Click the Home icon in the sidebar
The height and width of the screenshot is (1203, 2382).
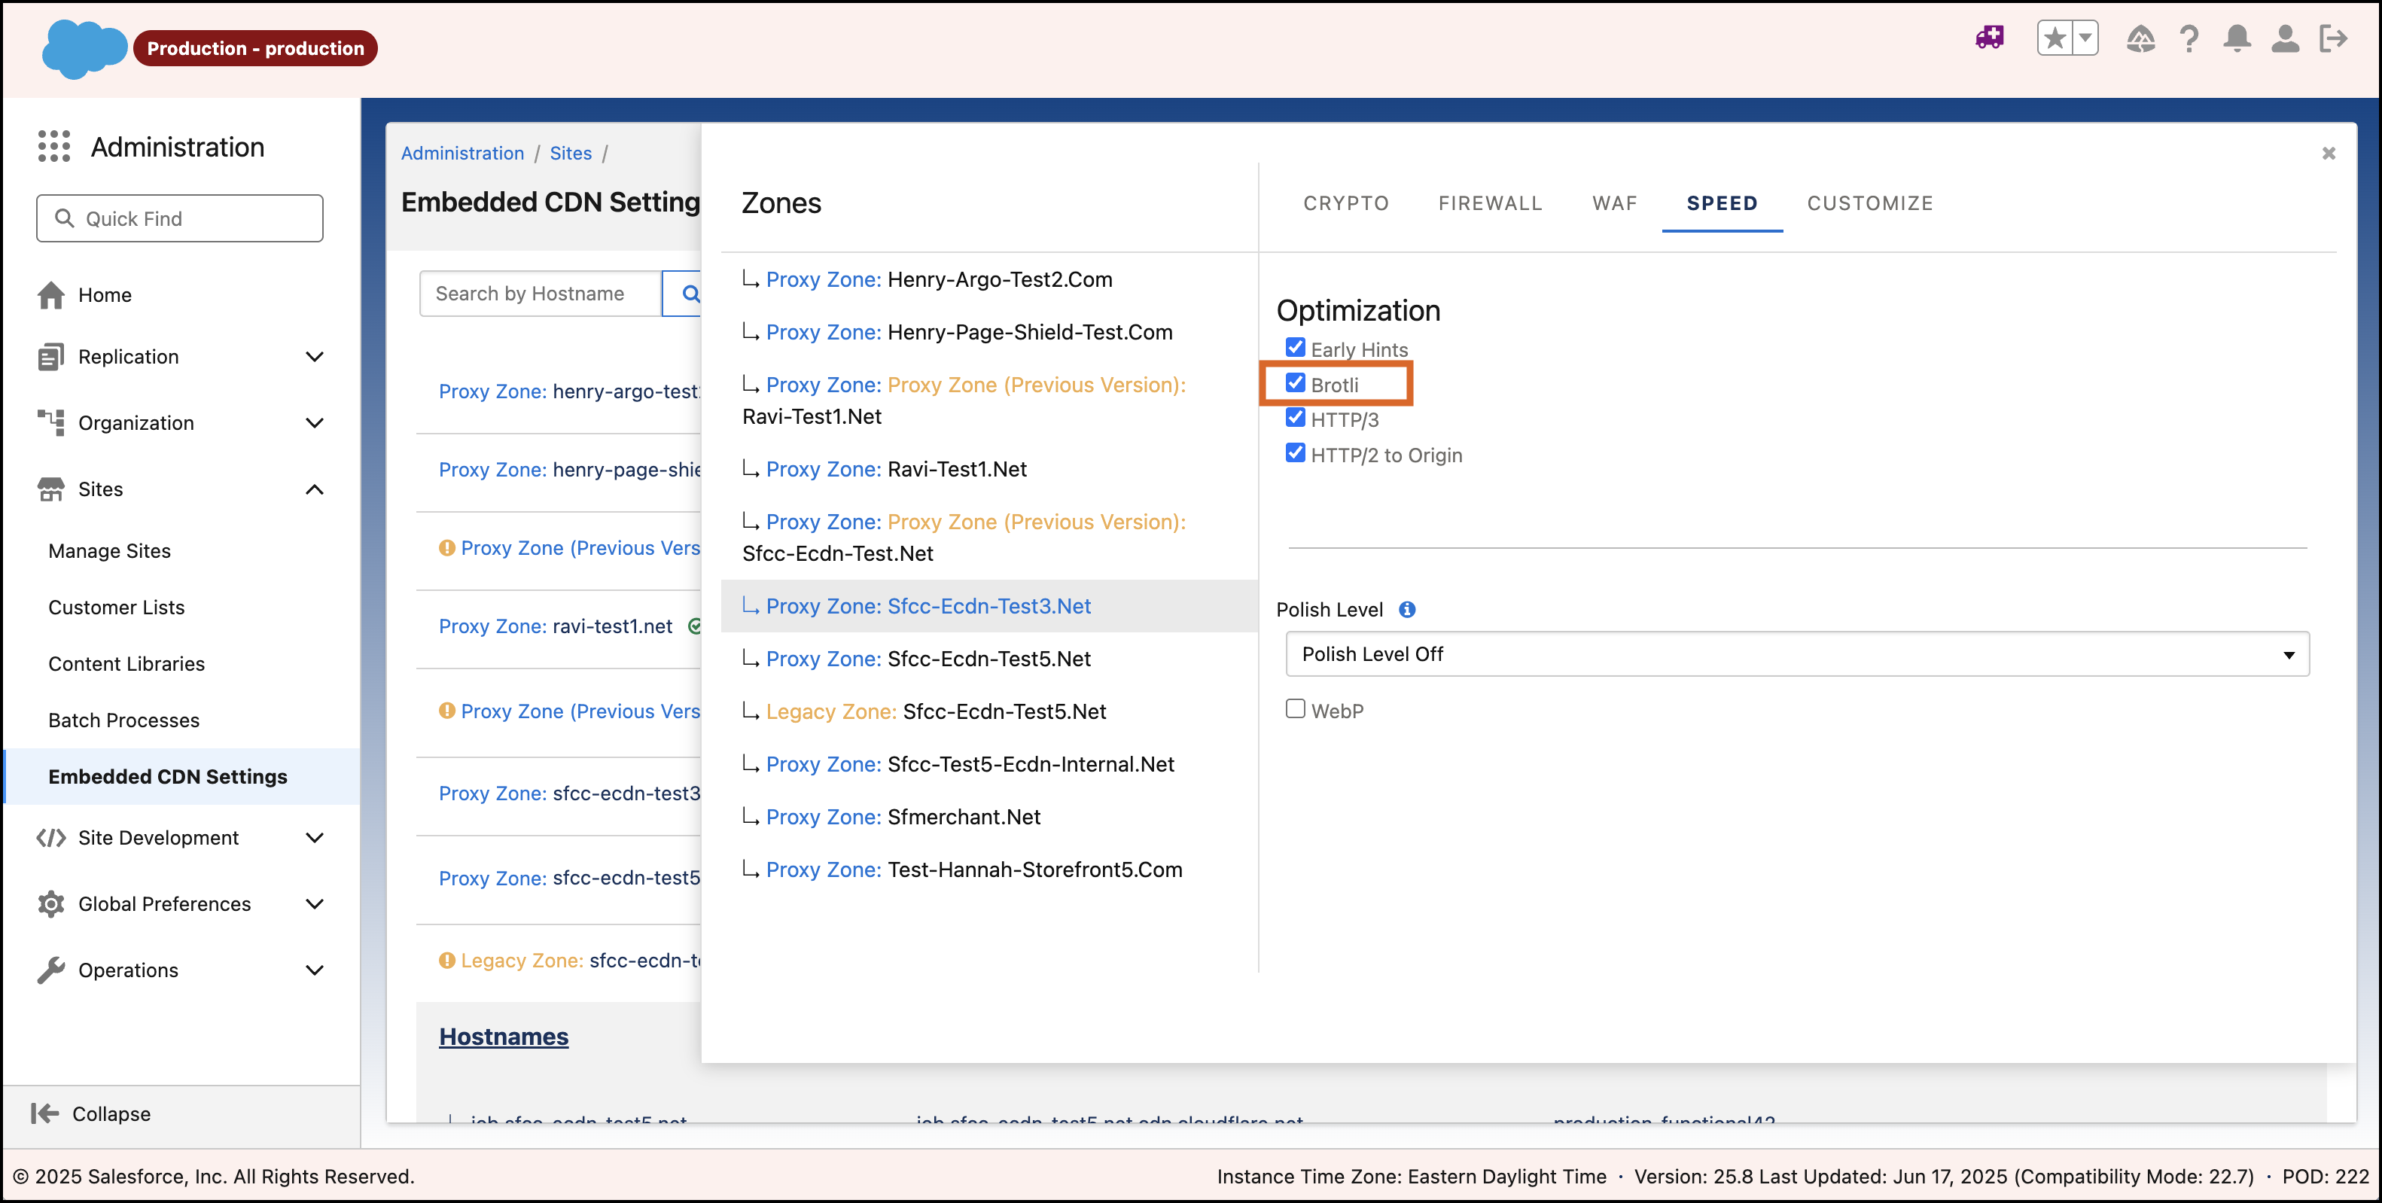click(51, 295)
